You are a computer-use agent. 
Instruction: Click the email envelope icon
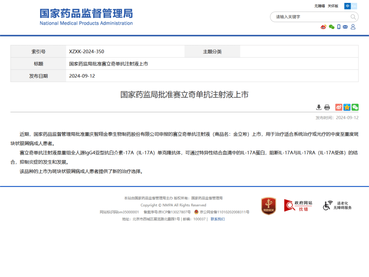click(345, 27)
